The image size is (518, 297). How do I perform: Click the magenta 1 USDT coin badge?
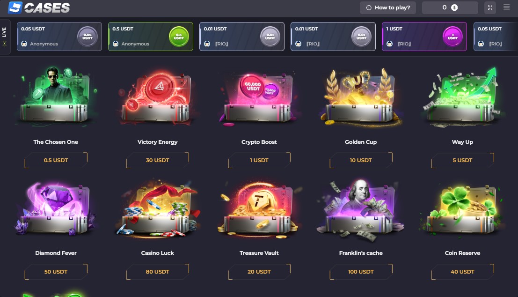[x=452, y=37]
